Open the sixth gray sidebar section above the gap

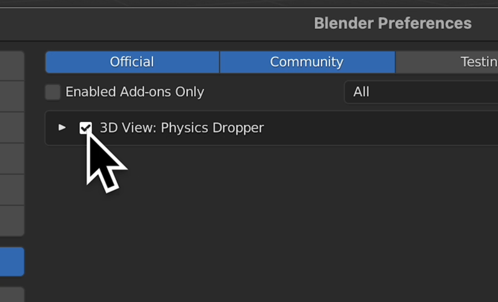[x=12, y=221]
